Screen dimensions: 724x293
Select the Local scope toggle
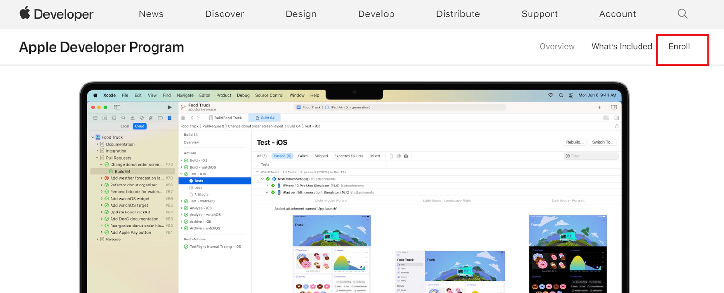pos(125,126)
